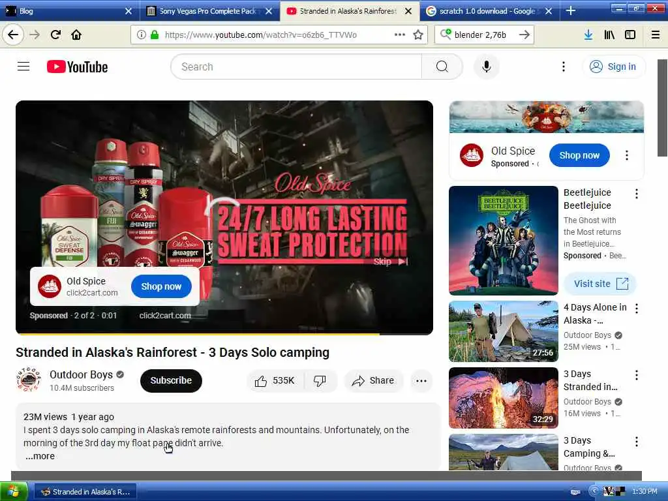Image resolution: width=668 pixels, height=501 pixels.
Task: Open the downloads arrow icon
Action: click(588, 35)
